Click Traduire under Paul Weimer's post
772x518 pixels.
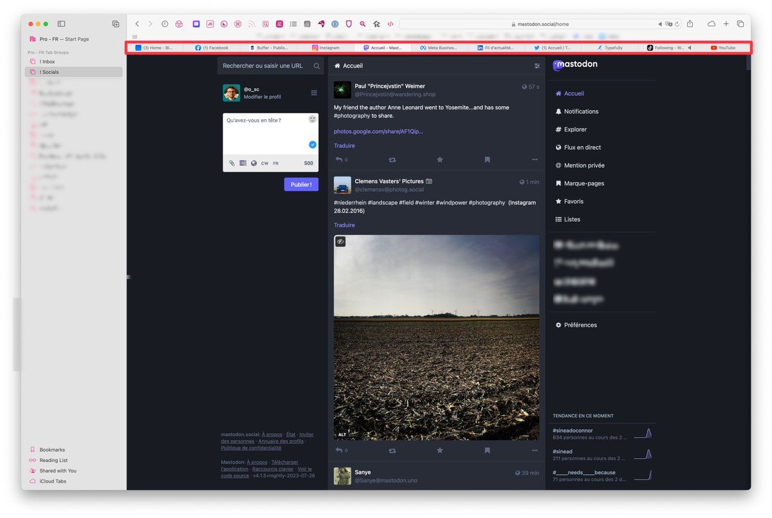[x=344, y=145]
